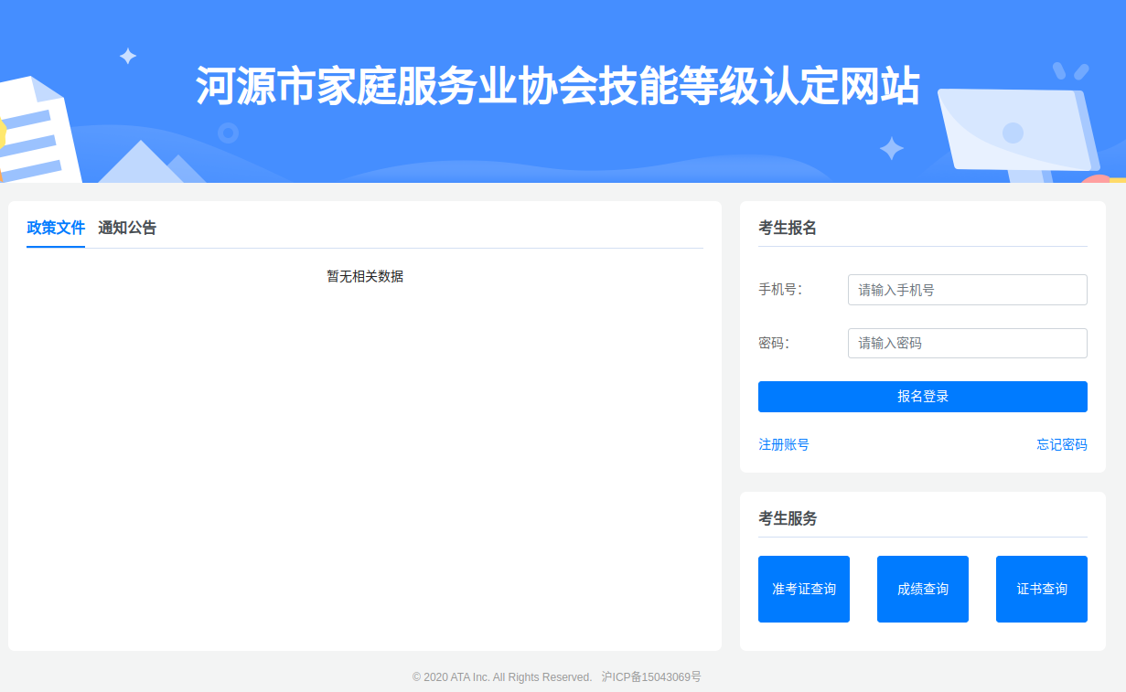Open the 证书查询 service
1126x692 pixels.
1041,589
